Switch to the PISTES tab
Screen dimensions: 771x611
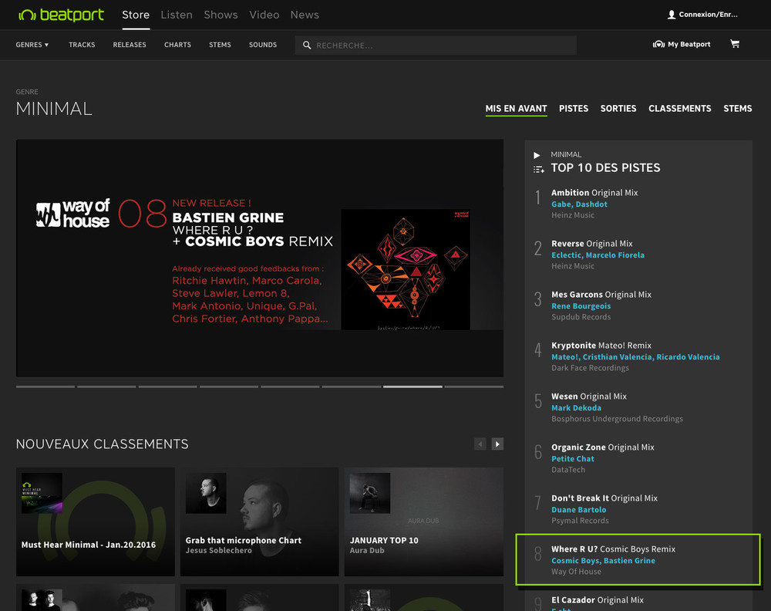point(574,109)
